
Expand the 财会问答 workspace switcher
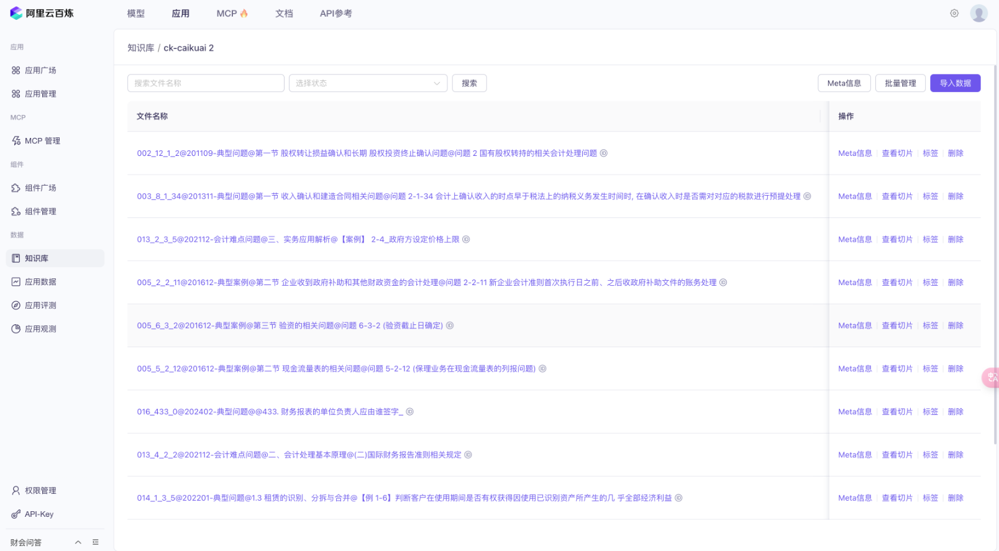click(78, 542)
